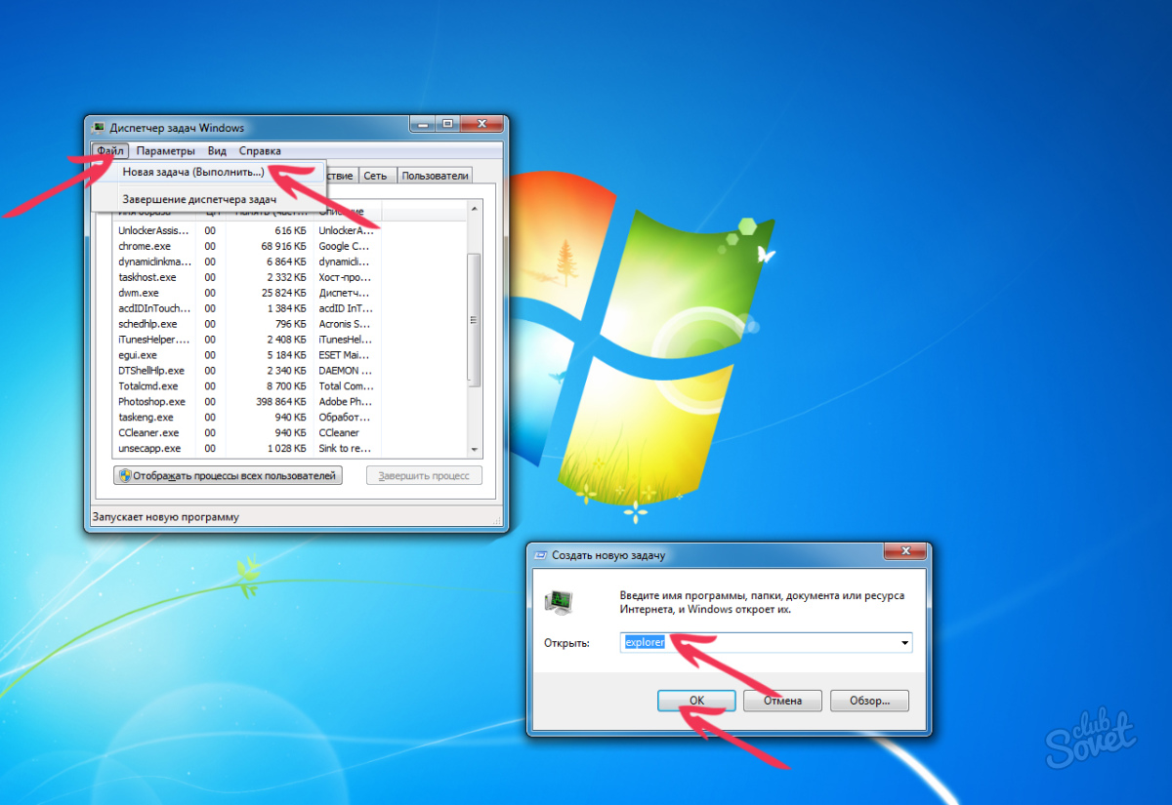This screenshot has width=1172, height=805.
Task: Open the Вид menu
Action: tap(217, 151)
